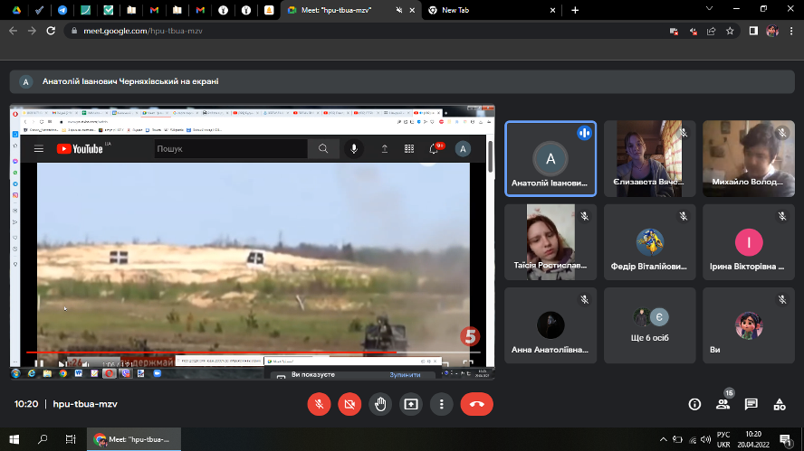Open more options three-dot menu in Meet
The image size is (804, 451).
click(x=441, y=404)
